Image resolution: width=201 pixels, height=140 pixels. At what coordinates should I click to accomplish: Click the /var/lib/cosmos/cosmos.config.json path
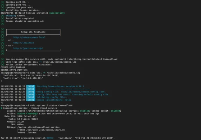(82, 92)
